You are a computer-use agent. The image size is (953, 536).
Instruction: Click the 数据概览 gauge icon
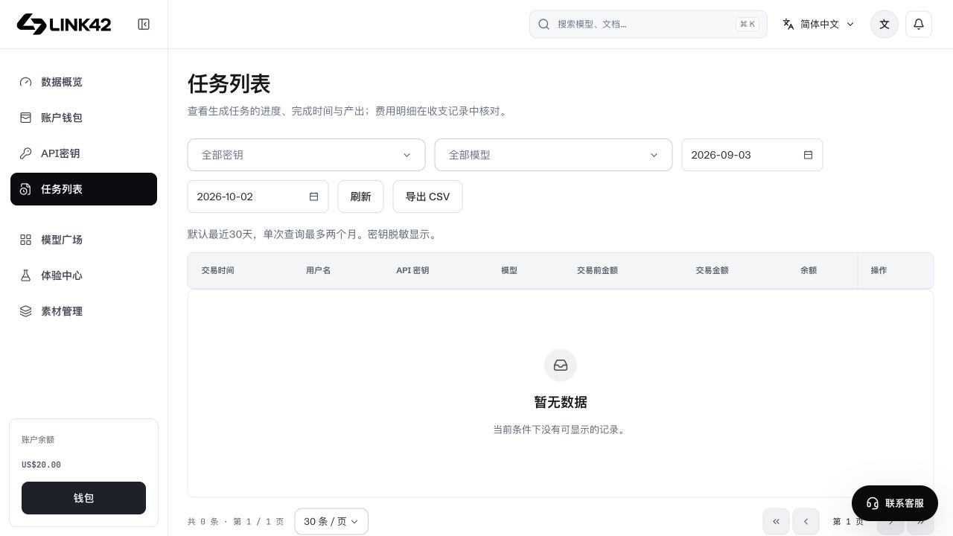point(26,82)
